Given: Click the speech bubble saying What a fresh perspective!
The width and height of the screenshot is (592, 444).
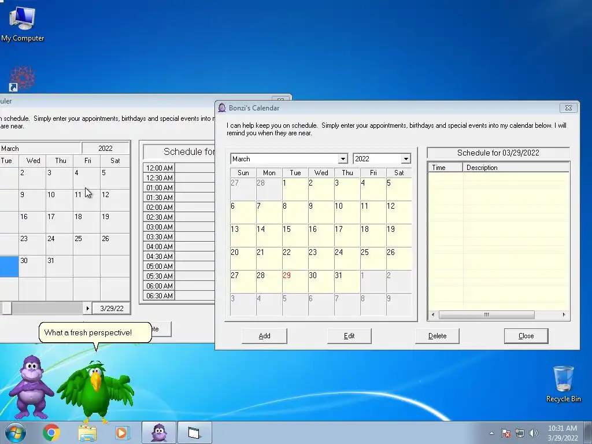Looking at the screenshot, I should click(x=95, y=332).
